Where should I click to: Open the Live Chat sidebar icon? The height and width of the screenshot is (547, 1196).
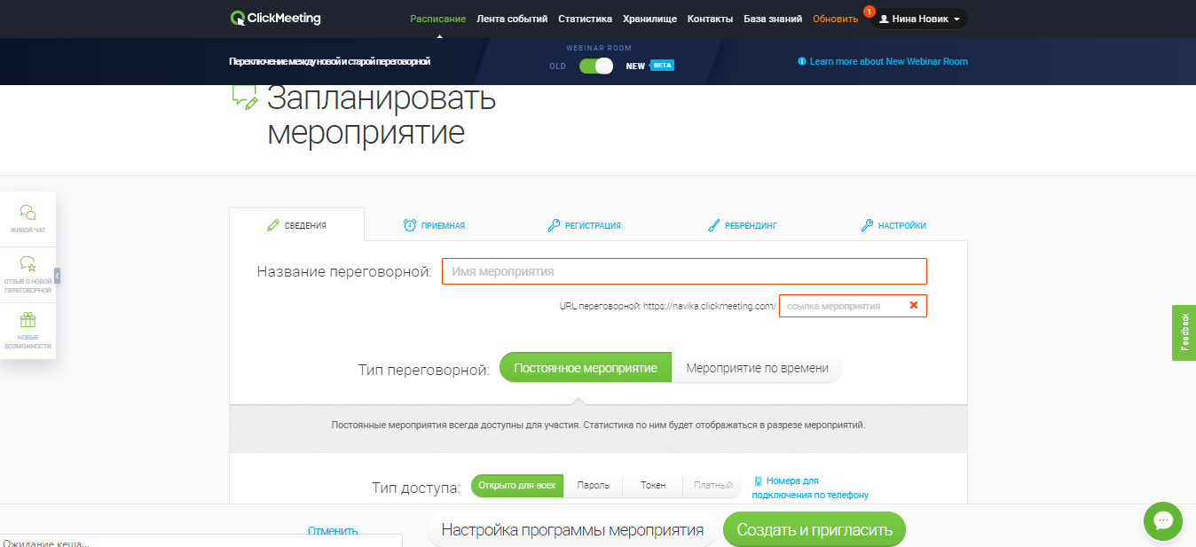[28, 213]
